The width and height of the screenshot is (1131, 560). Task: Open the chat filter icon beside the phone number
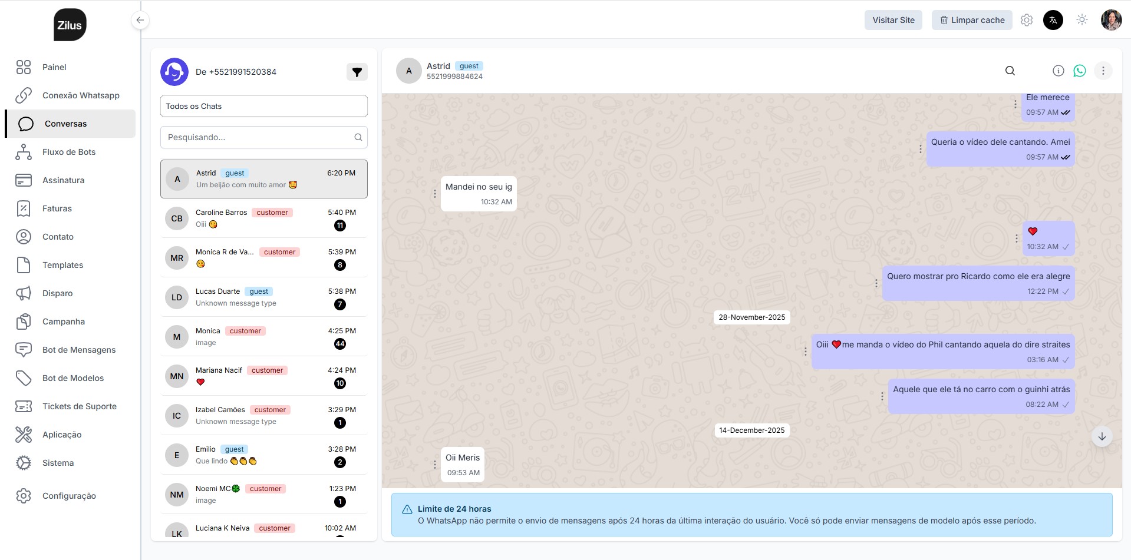(357, 71)
